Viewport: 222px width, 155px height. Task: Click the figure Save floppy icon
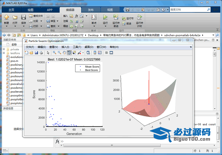36,53
